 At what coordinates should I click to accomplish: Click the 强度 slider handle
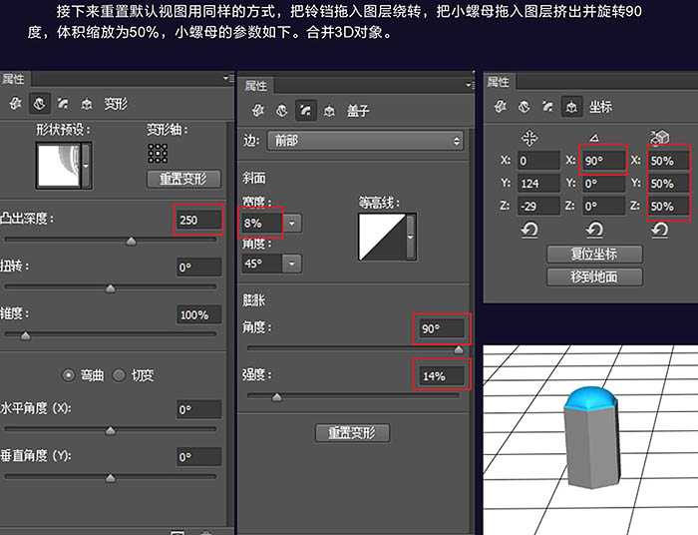(x=277, y=396)
